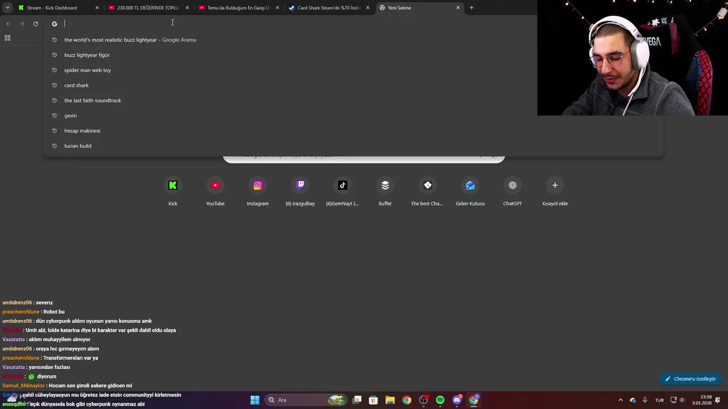This screenshot has height=409, width=728.
Task: Open Spotify from taskbar
Action: point(440,400)
